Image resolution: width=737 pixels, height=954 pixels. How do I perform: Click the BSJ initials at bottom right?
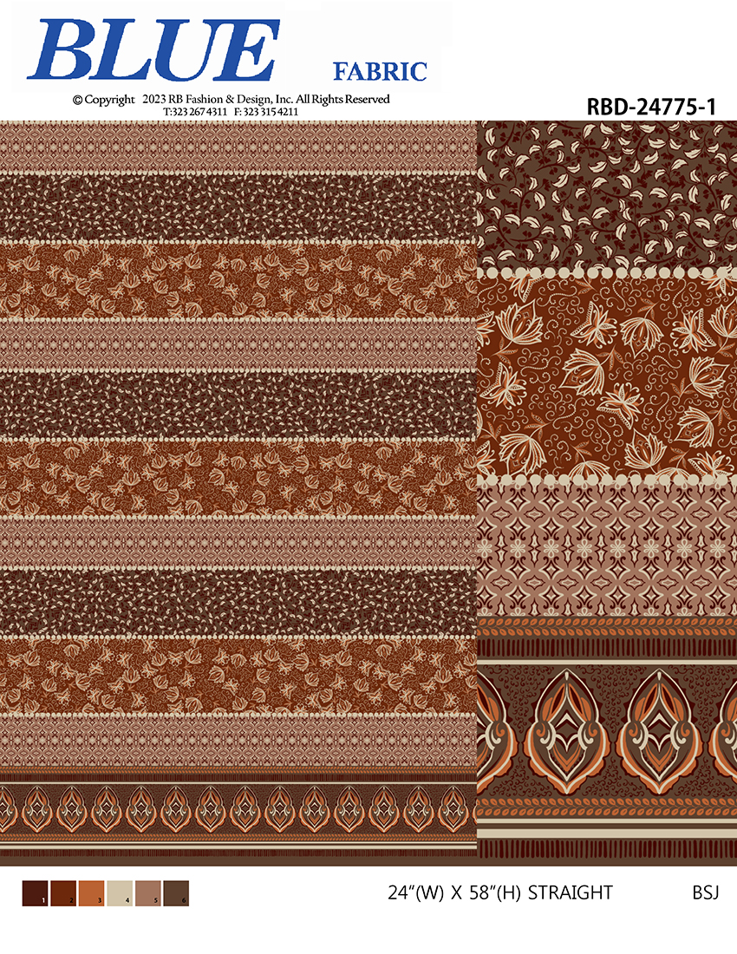(706, 892)
